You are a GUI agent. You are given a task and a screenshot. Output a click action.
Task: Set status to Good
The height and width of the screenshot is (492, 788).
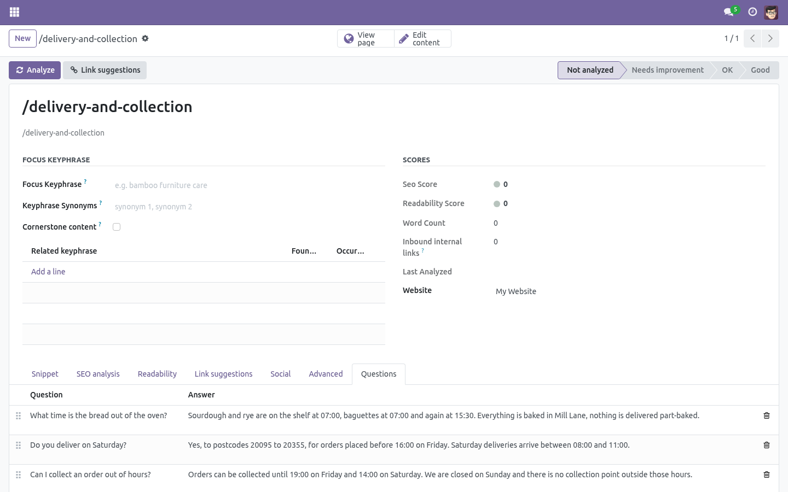760,70
